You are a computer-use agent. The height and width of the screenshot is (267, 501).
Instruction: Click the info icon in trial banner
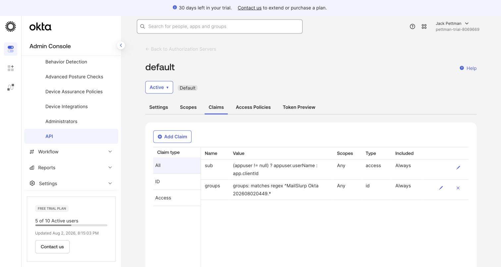tap(175, 7)
